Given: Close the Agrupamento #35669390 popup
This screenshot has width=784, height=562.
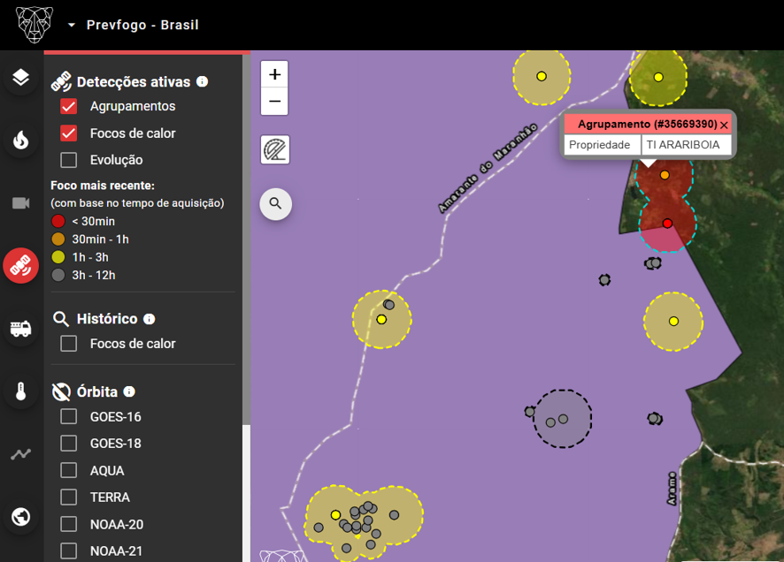Looking at the screenshot, I should (724, 125).
